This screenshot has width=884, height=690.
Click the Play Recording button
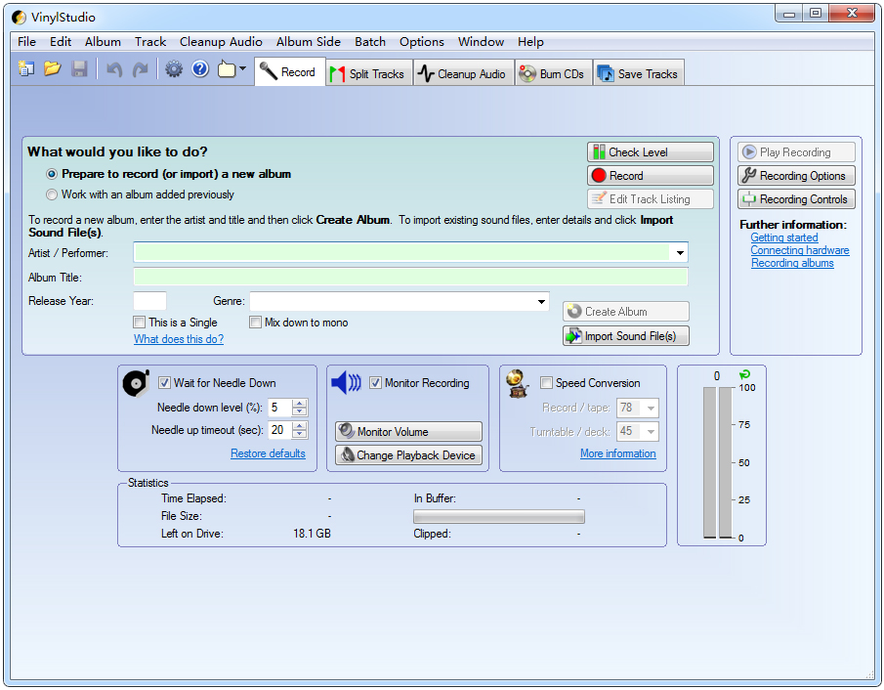(x=796, y=152)
